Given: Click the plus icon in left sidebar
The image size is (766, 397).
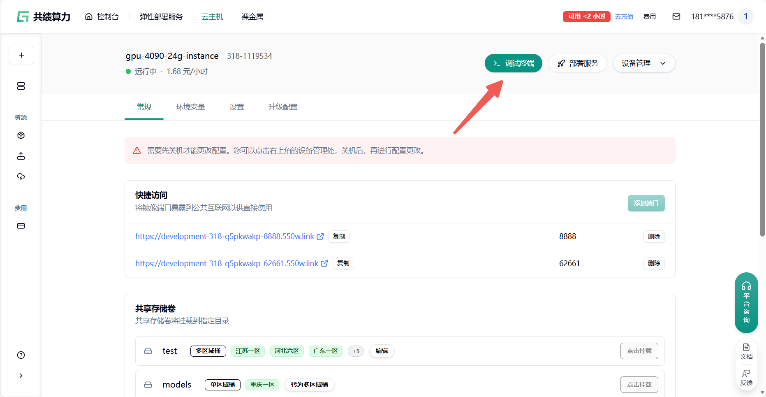Looking at the screenshot, I should coord(21,55).
